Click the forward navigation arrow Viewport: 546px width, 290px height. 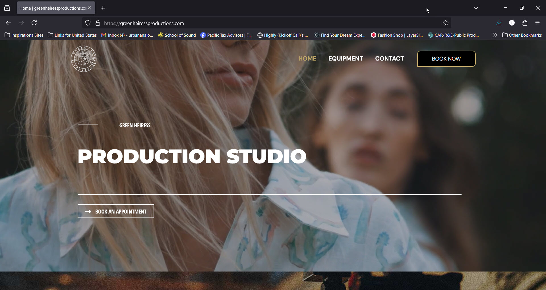click(x=21, y=23)
